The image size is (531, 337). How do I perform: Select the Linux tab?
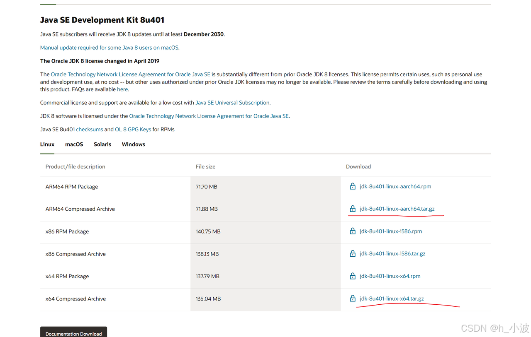pyautogui.click(x=47, y=144)
